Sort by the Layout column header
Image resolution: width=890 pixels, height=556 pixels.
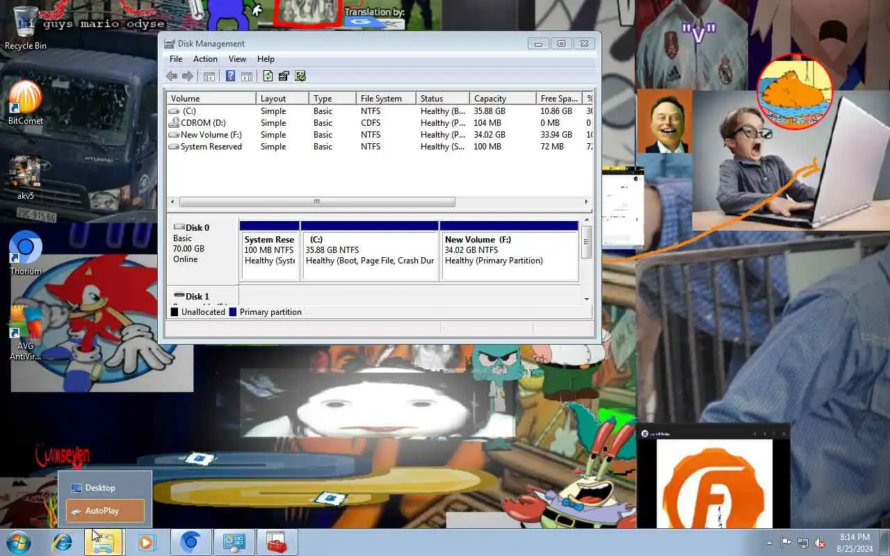(x=282, y=99)
